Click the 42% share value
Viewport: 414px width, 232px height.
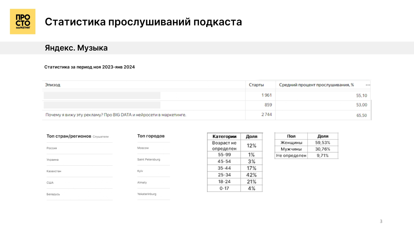(252, 175)
